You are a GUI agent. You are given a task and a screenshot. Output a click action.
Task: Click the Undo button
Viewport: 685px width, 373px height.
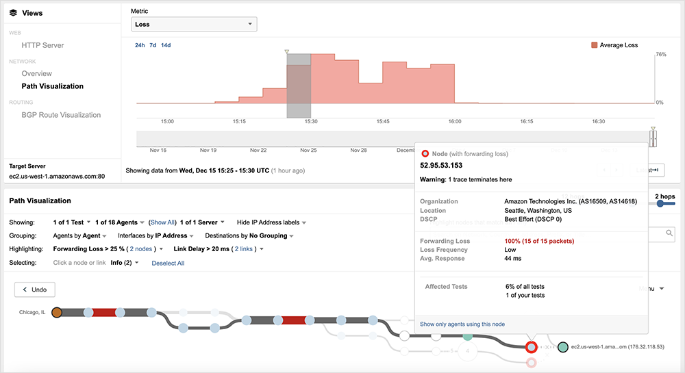(35, 290)
